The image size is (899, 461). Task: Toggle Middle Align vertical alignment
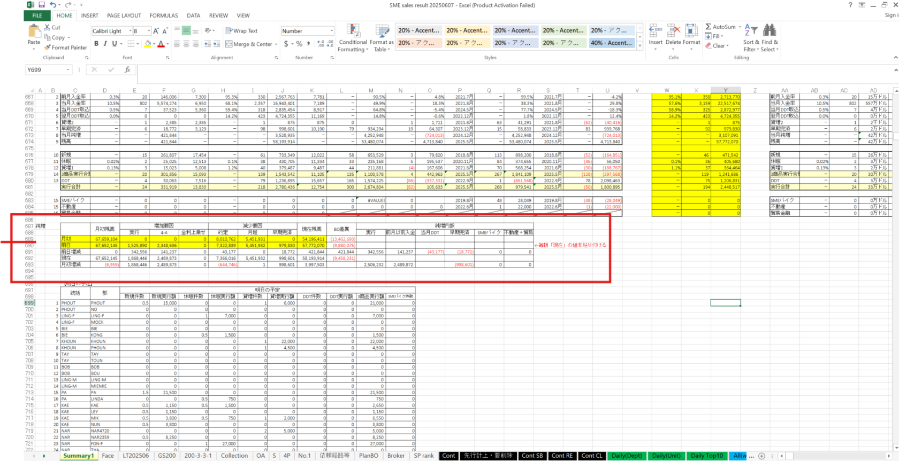pos(186,31)
